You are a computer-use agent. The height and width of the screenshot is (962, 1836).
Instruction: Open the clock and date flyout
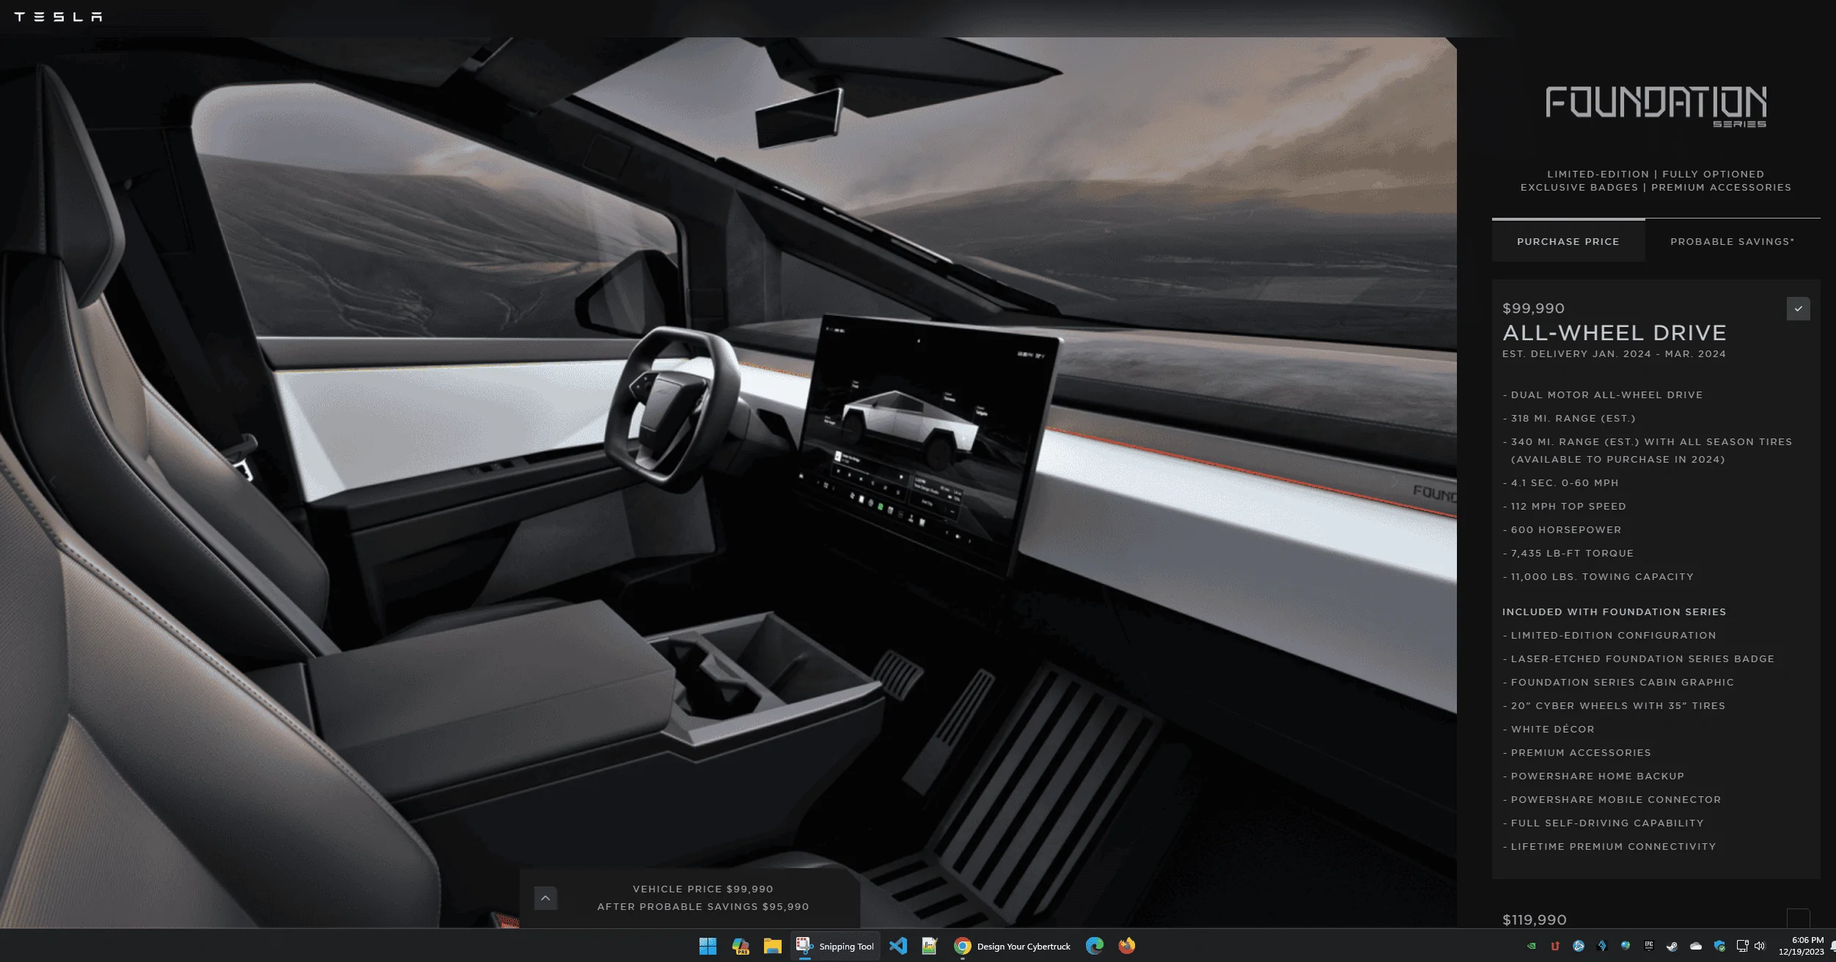click(1802, 946)
